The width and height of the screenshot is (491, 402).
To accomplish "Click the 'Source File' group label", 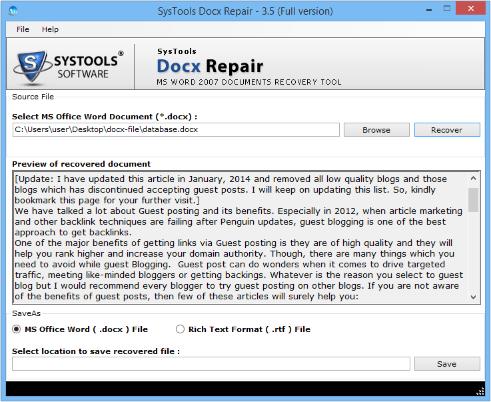I will coord(33,97).
